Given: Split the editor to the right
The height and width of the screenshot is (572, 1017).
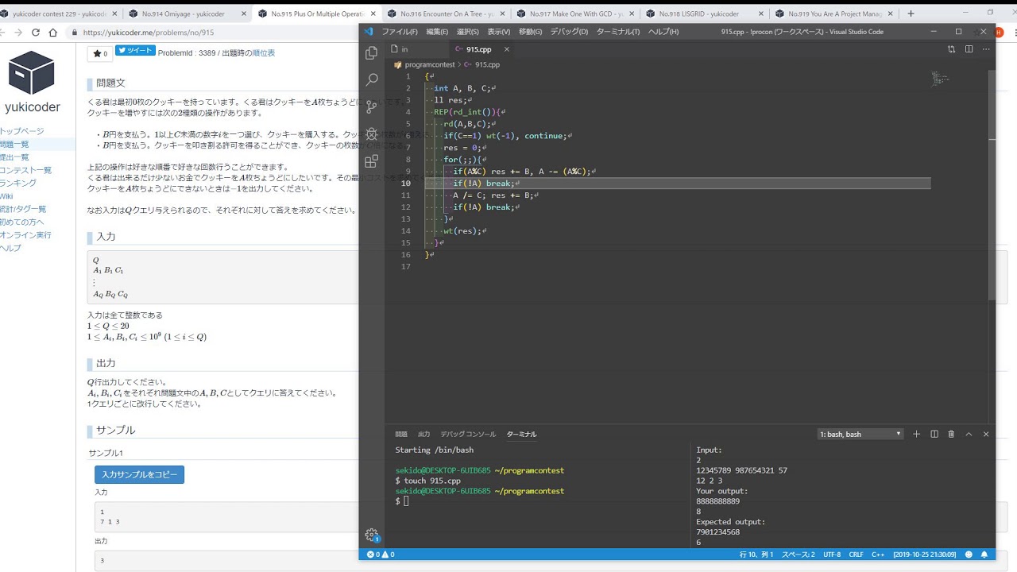Looking at the screenshot, I should click(x=969, y=49).
